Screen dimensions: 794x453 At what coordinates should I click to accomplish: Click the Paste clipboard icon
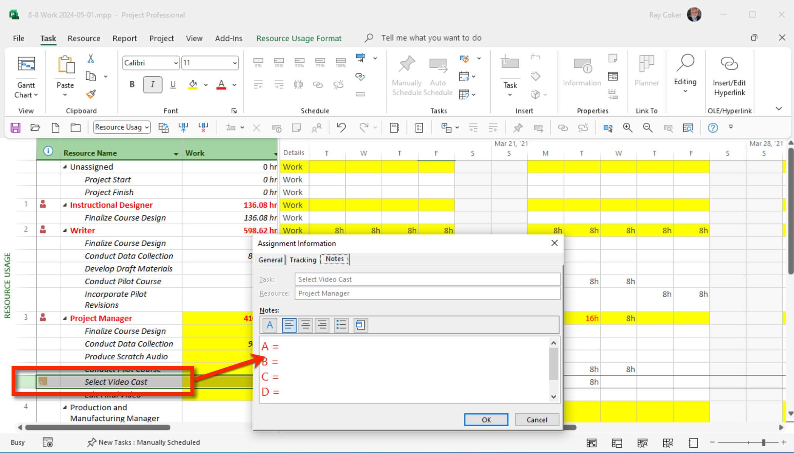tap(66, 65)
